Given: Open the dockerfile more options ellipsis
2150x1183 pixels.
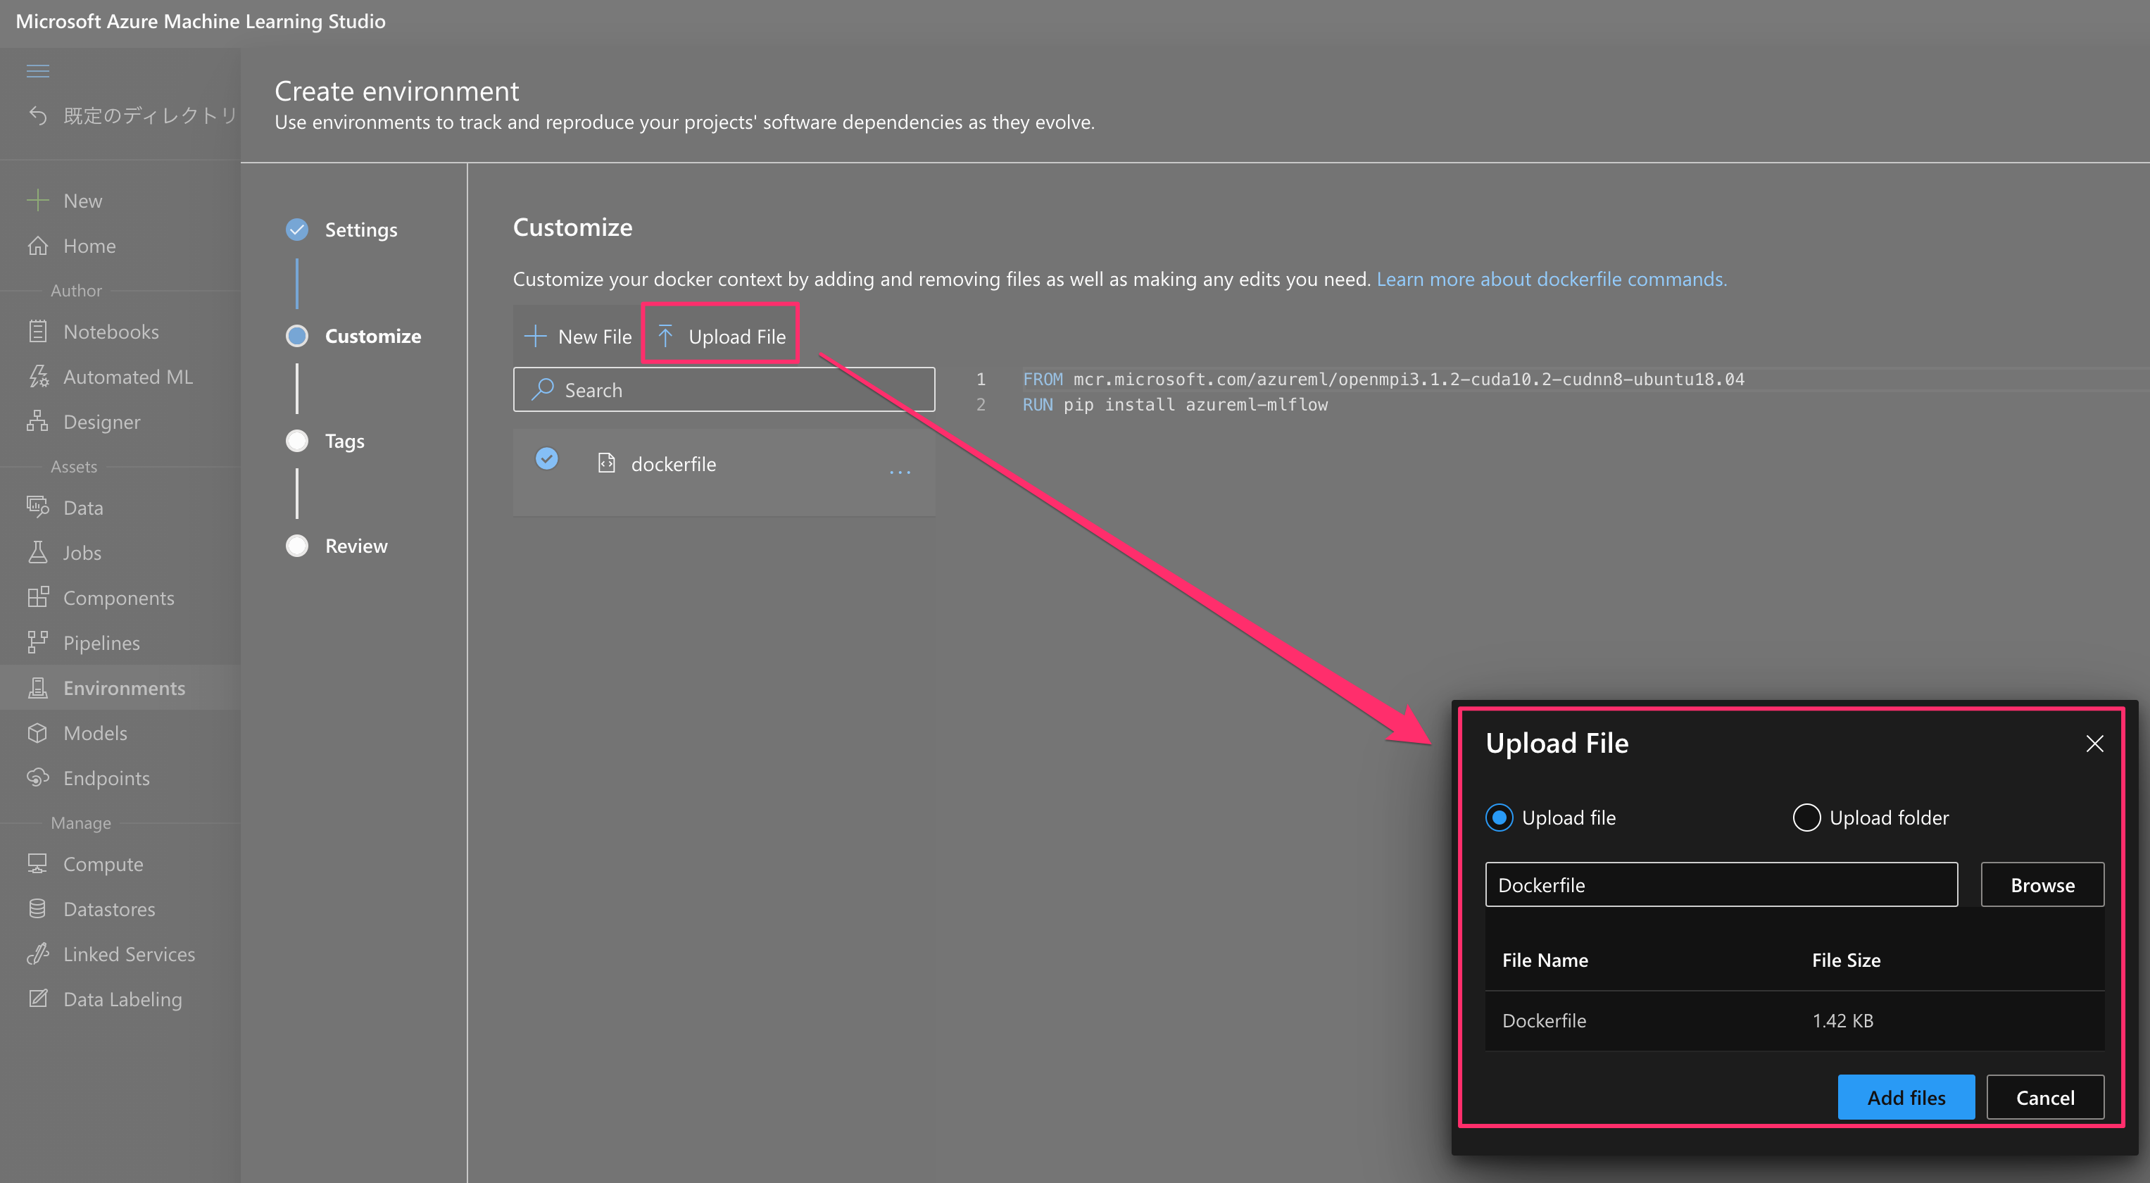Looking at the screenshot, I should 900,472.
